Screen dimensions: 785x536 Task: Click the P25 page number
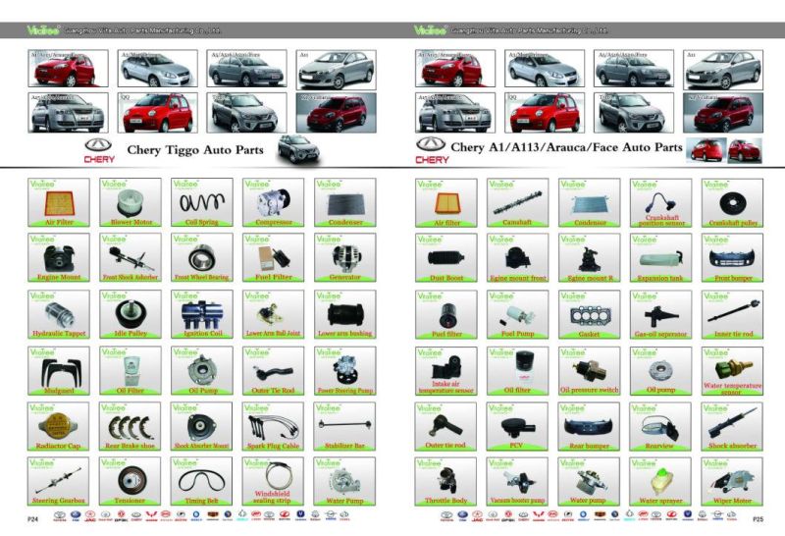[x=758, y=519]
